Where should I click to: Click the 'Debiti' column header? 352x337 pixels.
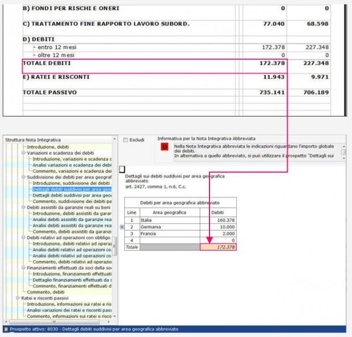(217, 213)
